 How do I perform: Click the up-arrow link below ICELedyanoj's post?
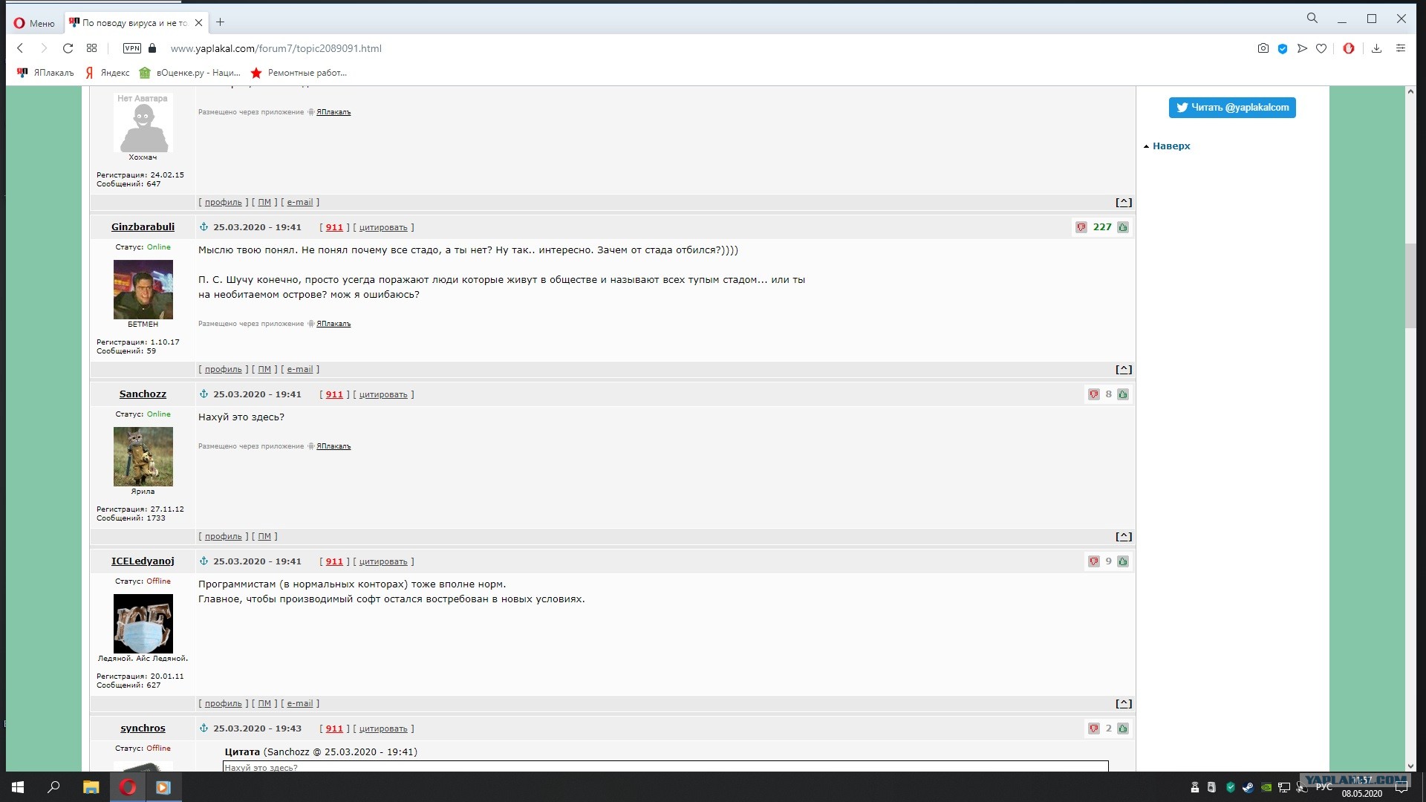tap(1124, 703)
